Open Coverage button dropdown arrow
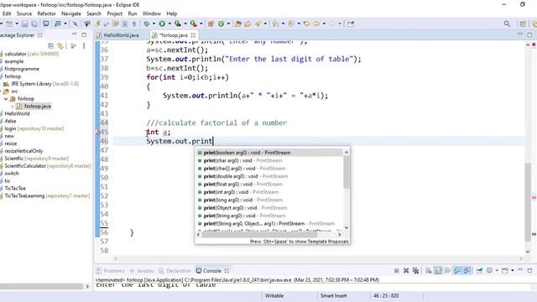 pyautogui.click(x=185, y=23)
